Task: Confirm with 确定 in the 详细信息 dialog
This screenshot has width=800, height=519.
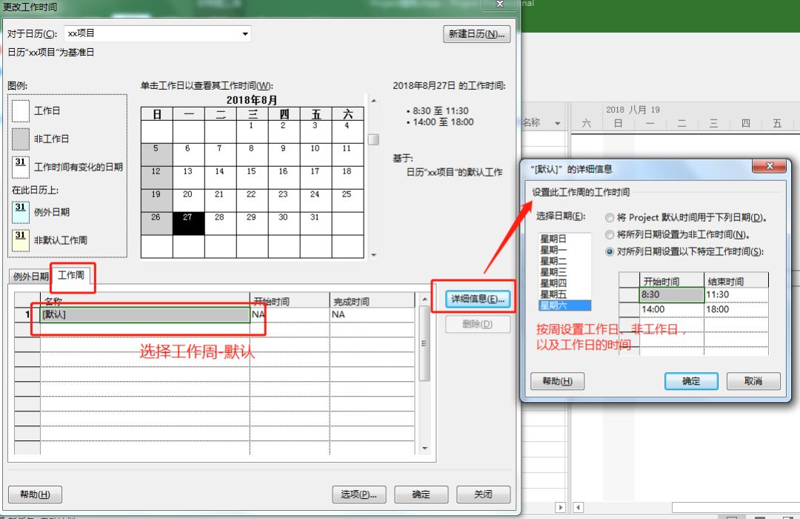Action: click(x=691, y=381)
